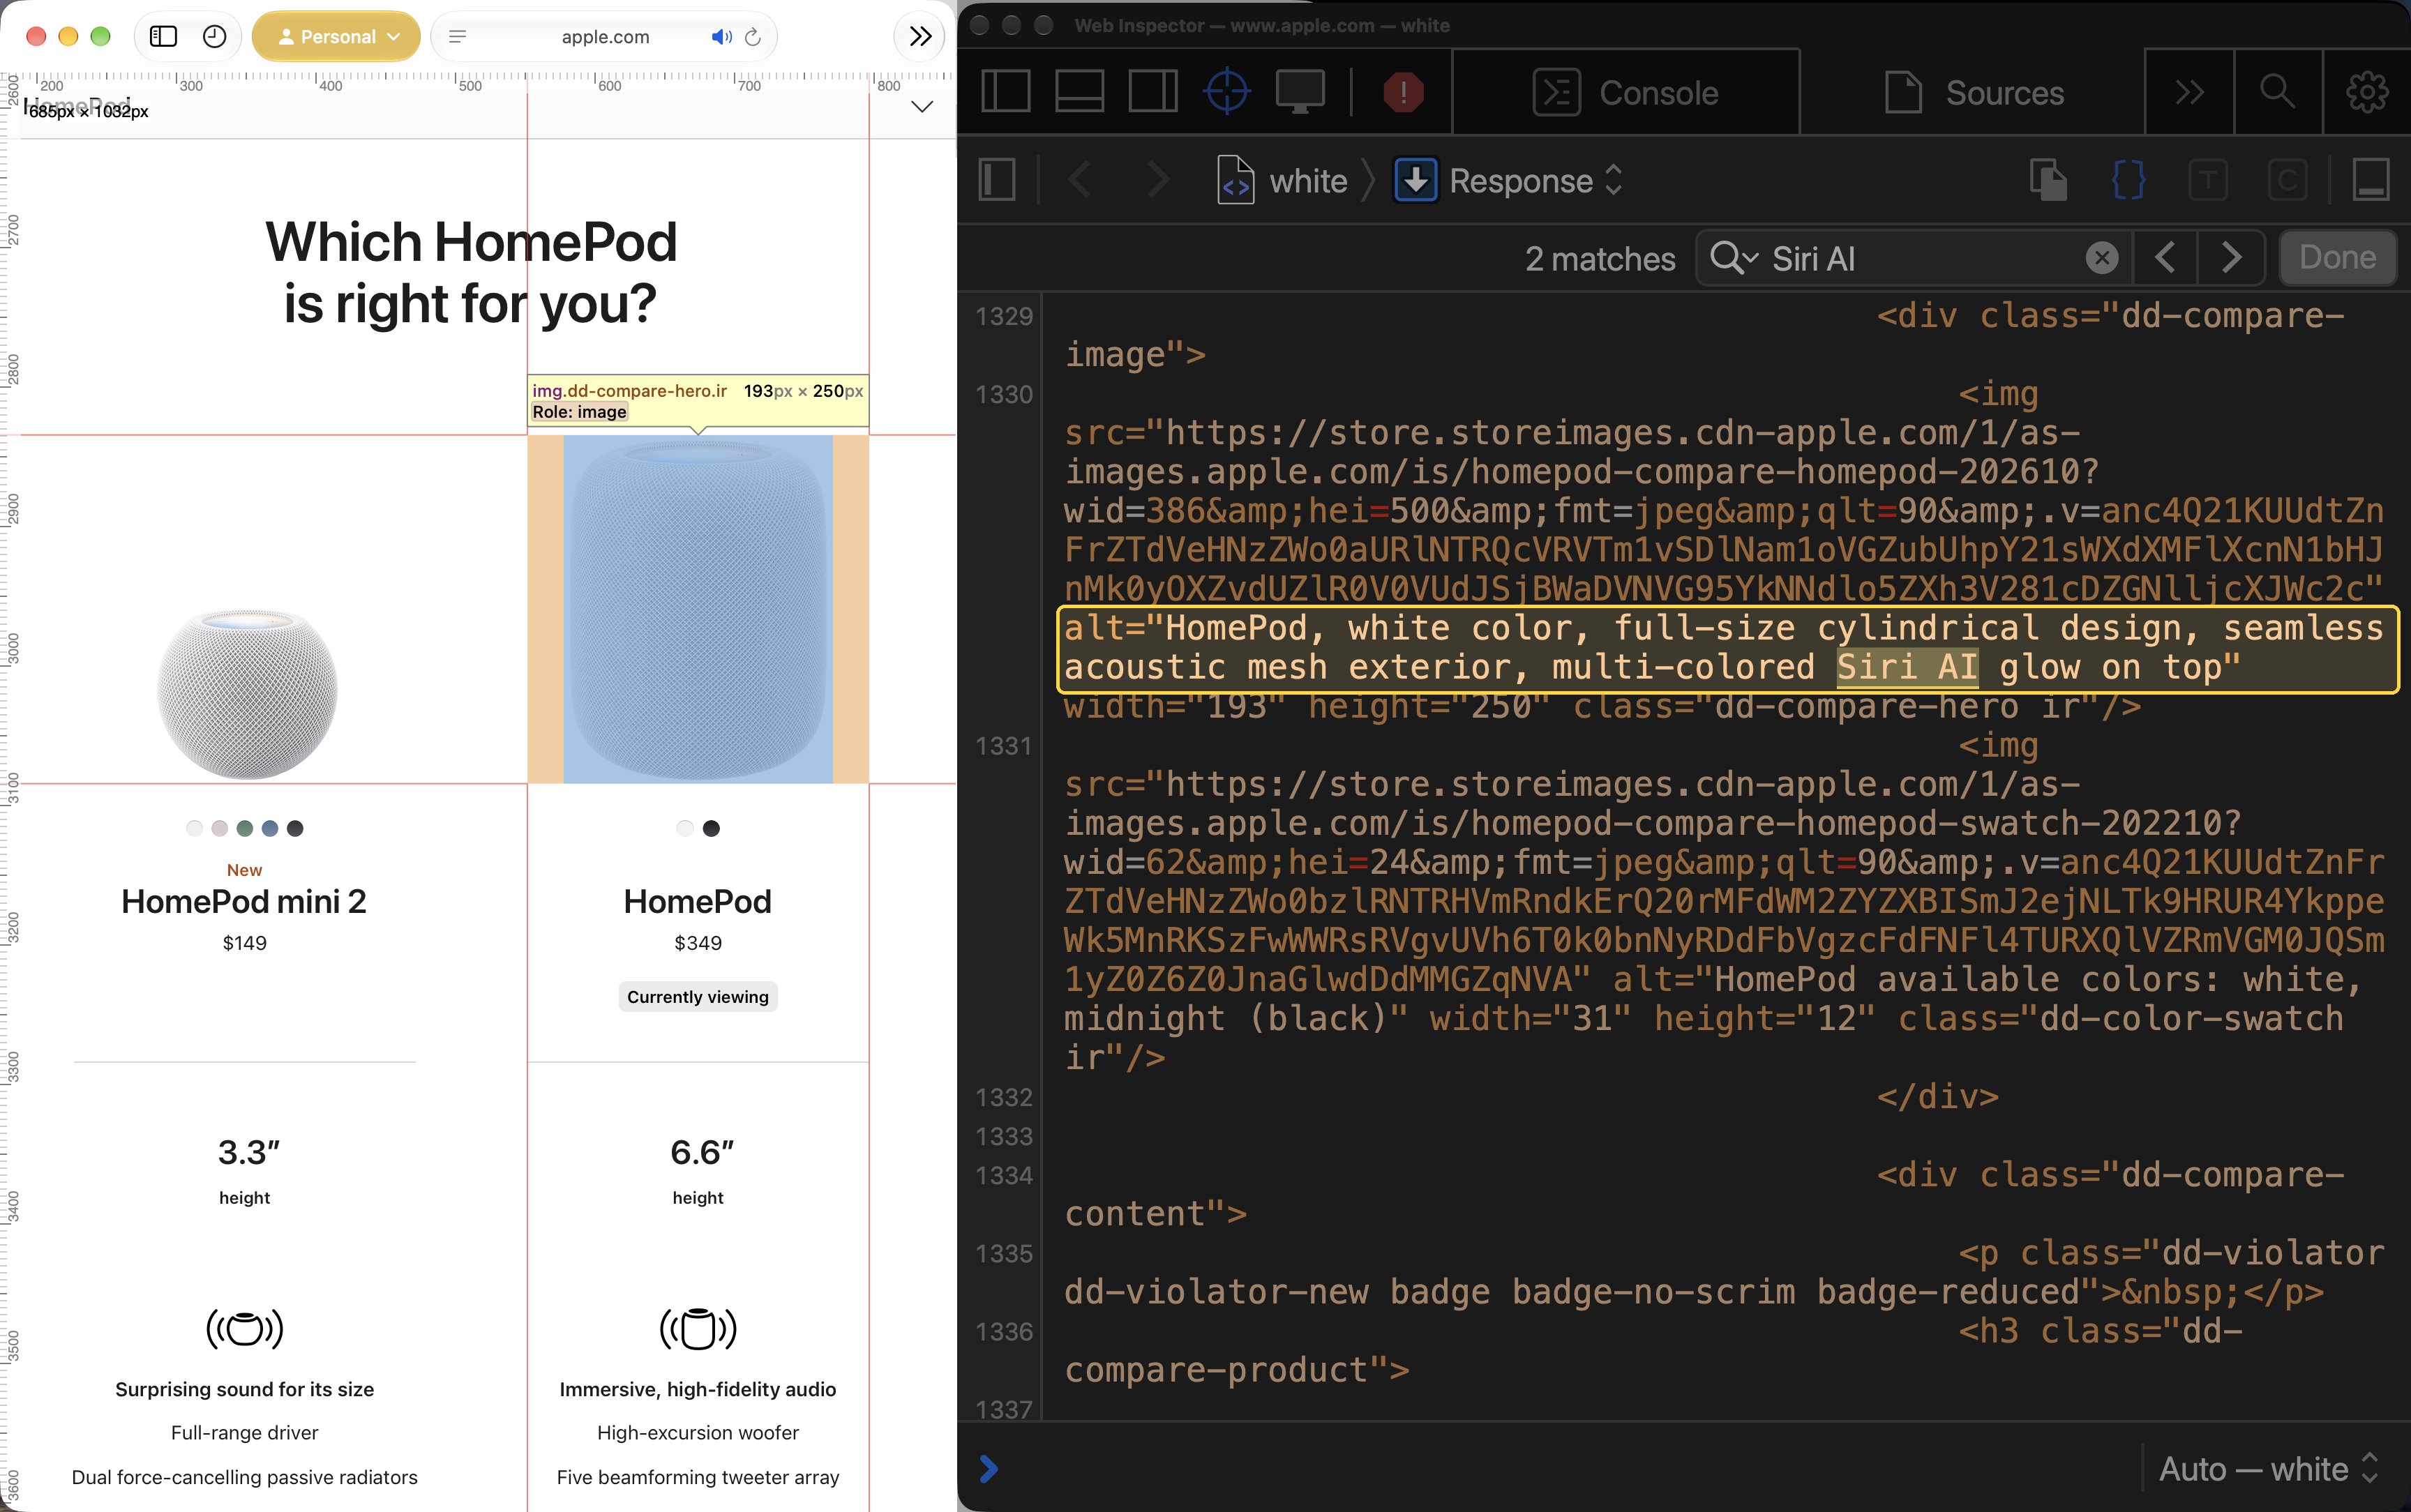Click the Reader page menu icon

pos(457,37)
